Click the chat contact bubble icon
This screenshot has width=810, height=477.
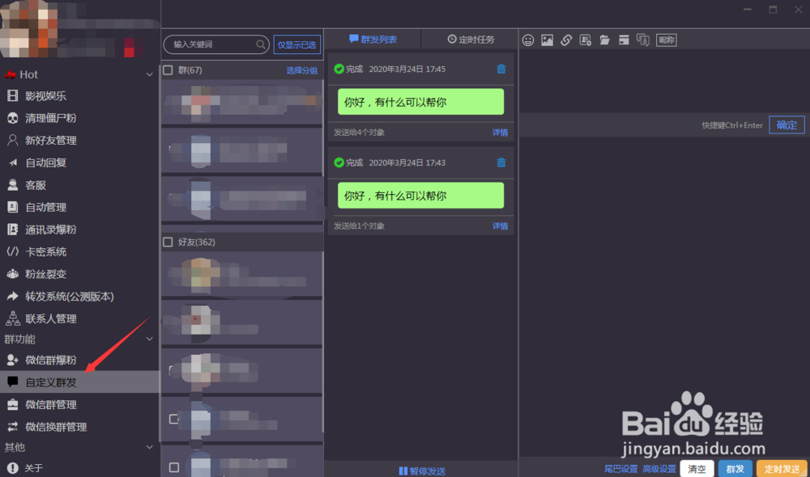642,40
